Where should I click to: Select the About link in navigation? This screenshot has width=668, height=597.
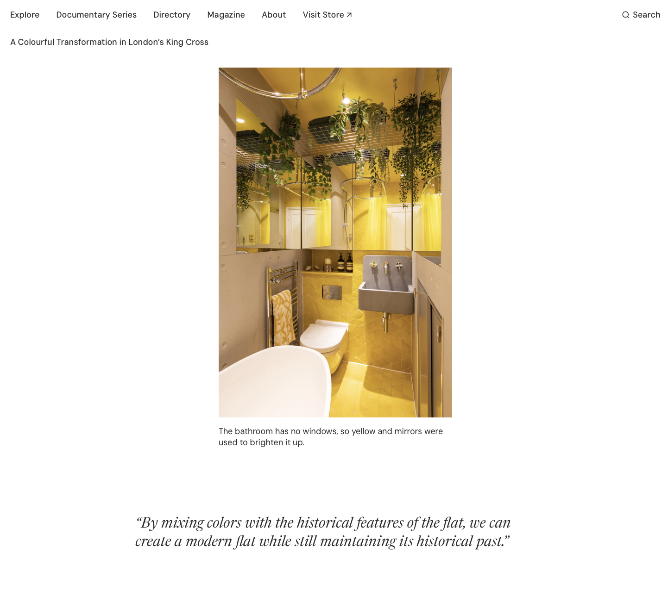[274, 15]
